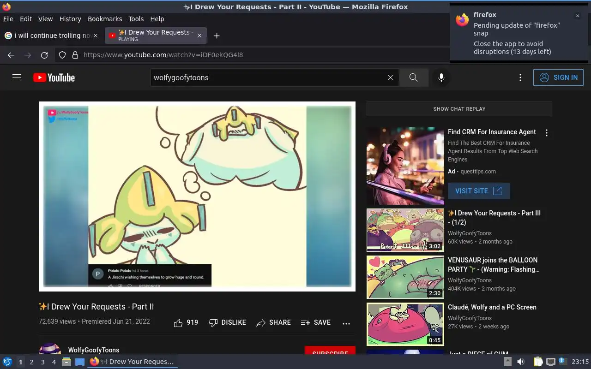Click the network tray icon
Viewport: 591px width, 369px height.
[550, 362]
